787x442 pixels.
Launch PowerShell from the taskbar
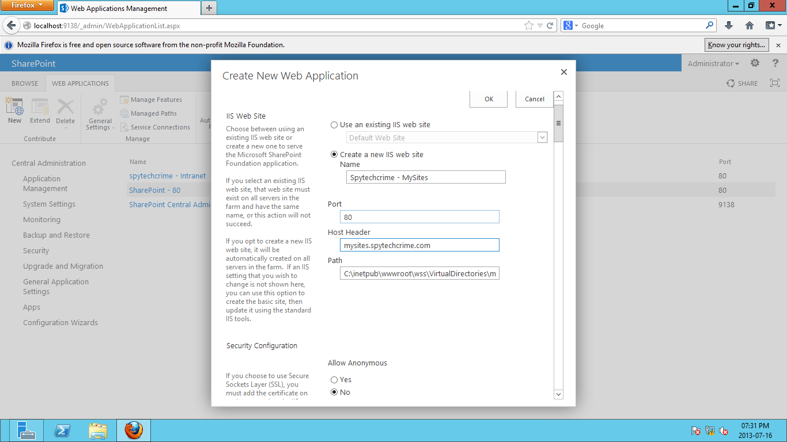click(62, 430)
